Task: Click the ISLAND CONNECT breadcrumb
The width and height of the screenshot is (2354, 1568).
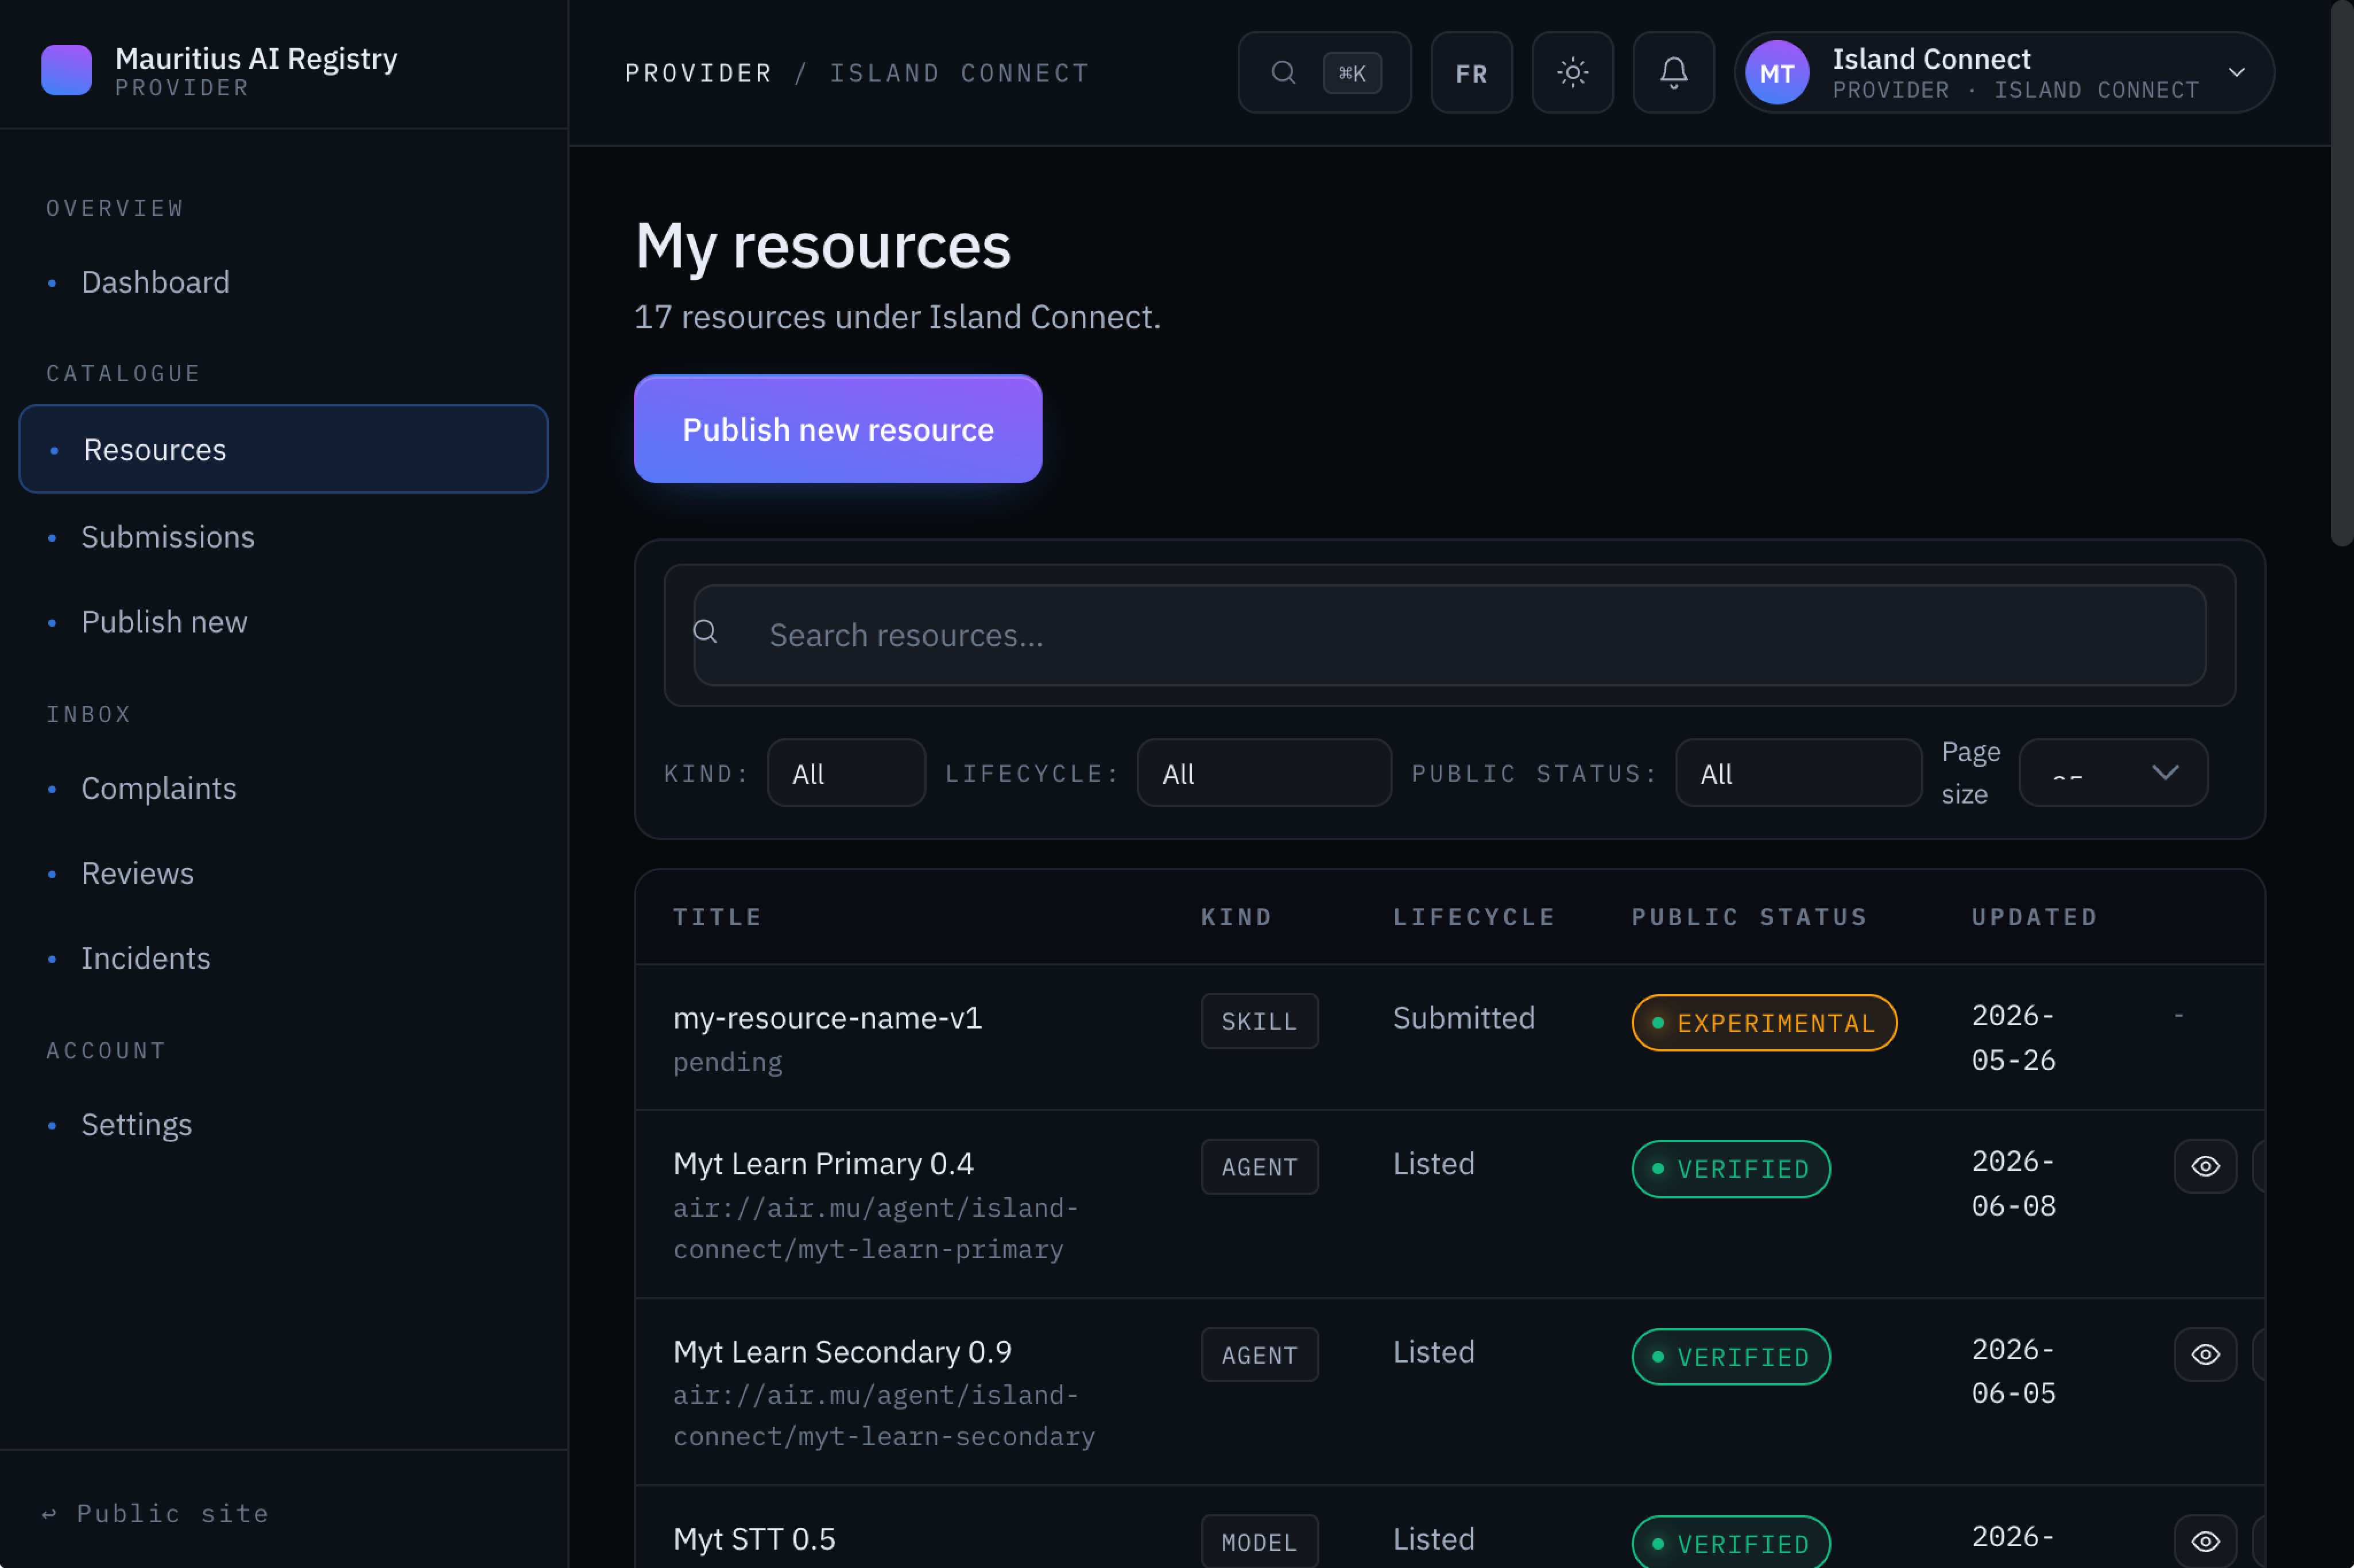Action: coord(958,73)
